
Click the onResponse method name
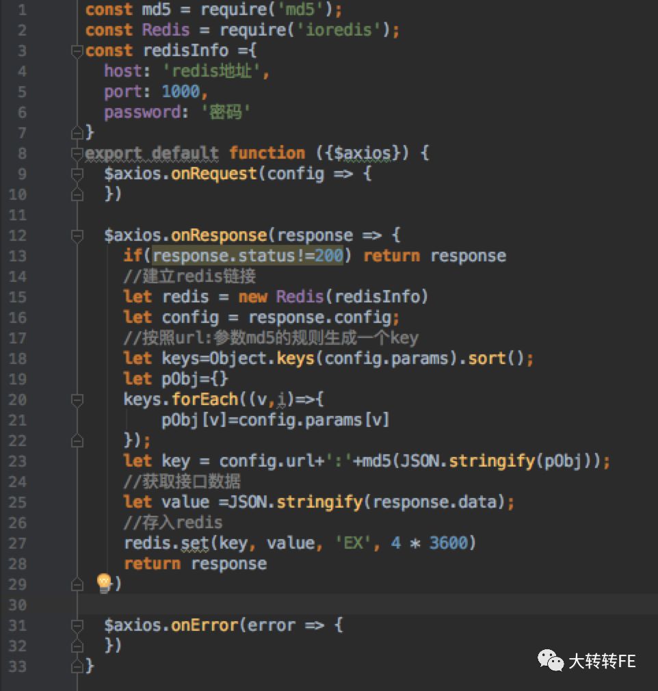219,235
